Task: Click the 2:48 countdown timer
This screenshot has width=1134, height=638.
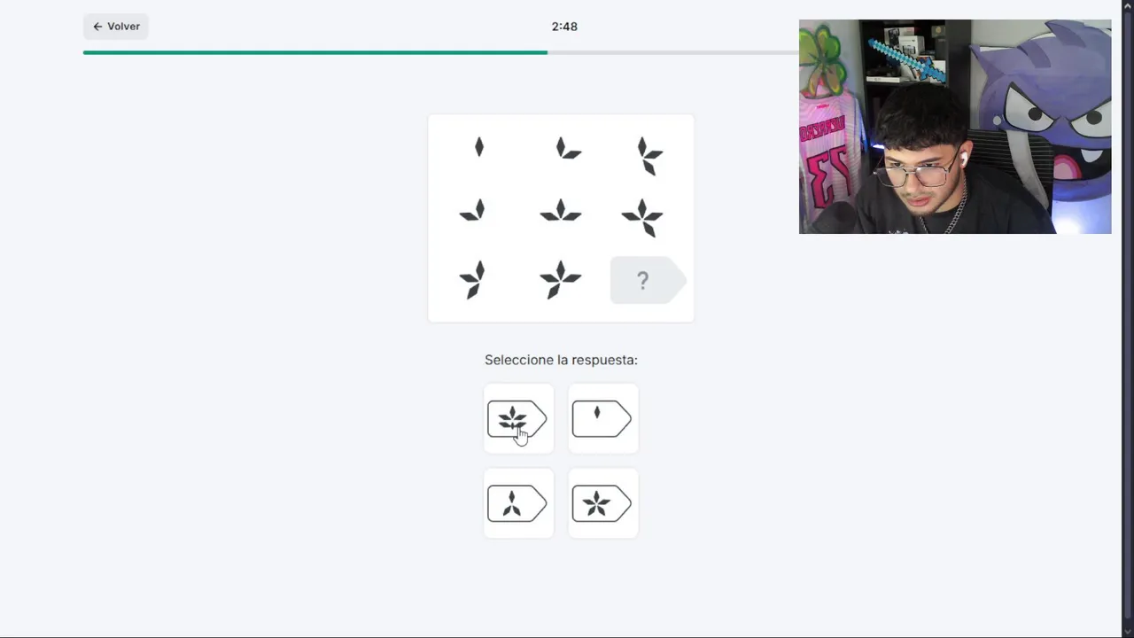Action: tap(564, 27)
